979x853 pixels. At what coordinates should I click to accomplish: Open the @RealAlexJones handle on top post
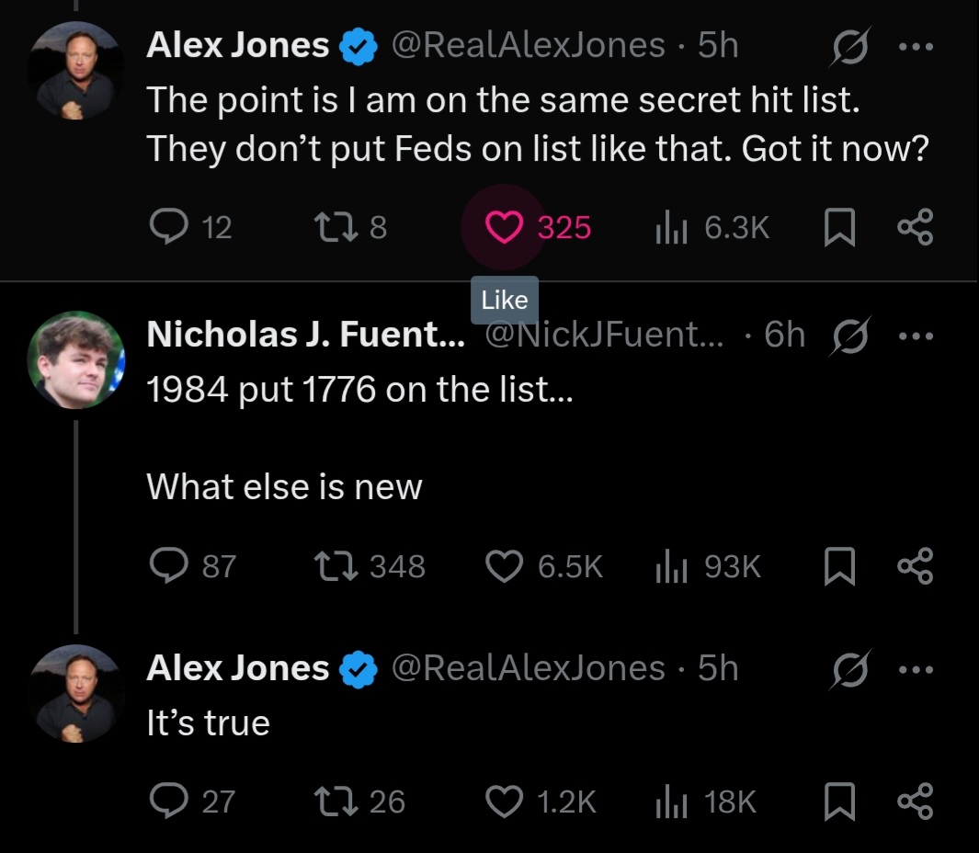click(529, 45)
